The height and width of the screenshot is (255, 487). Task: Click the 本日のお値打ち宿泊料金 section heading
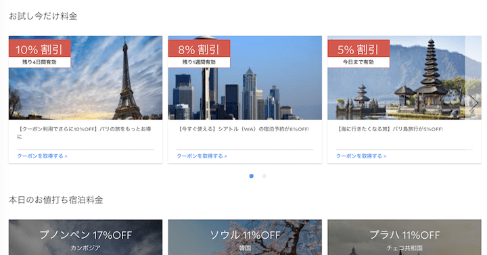tap(56, 200)
